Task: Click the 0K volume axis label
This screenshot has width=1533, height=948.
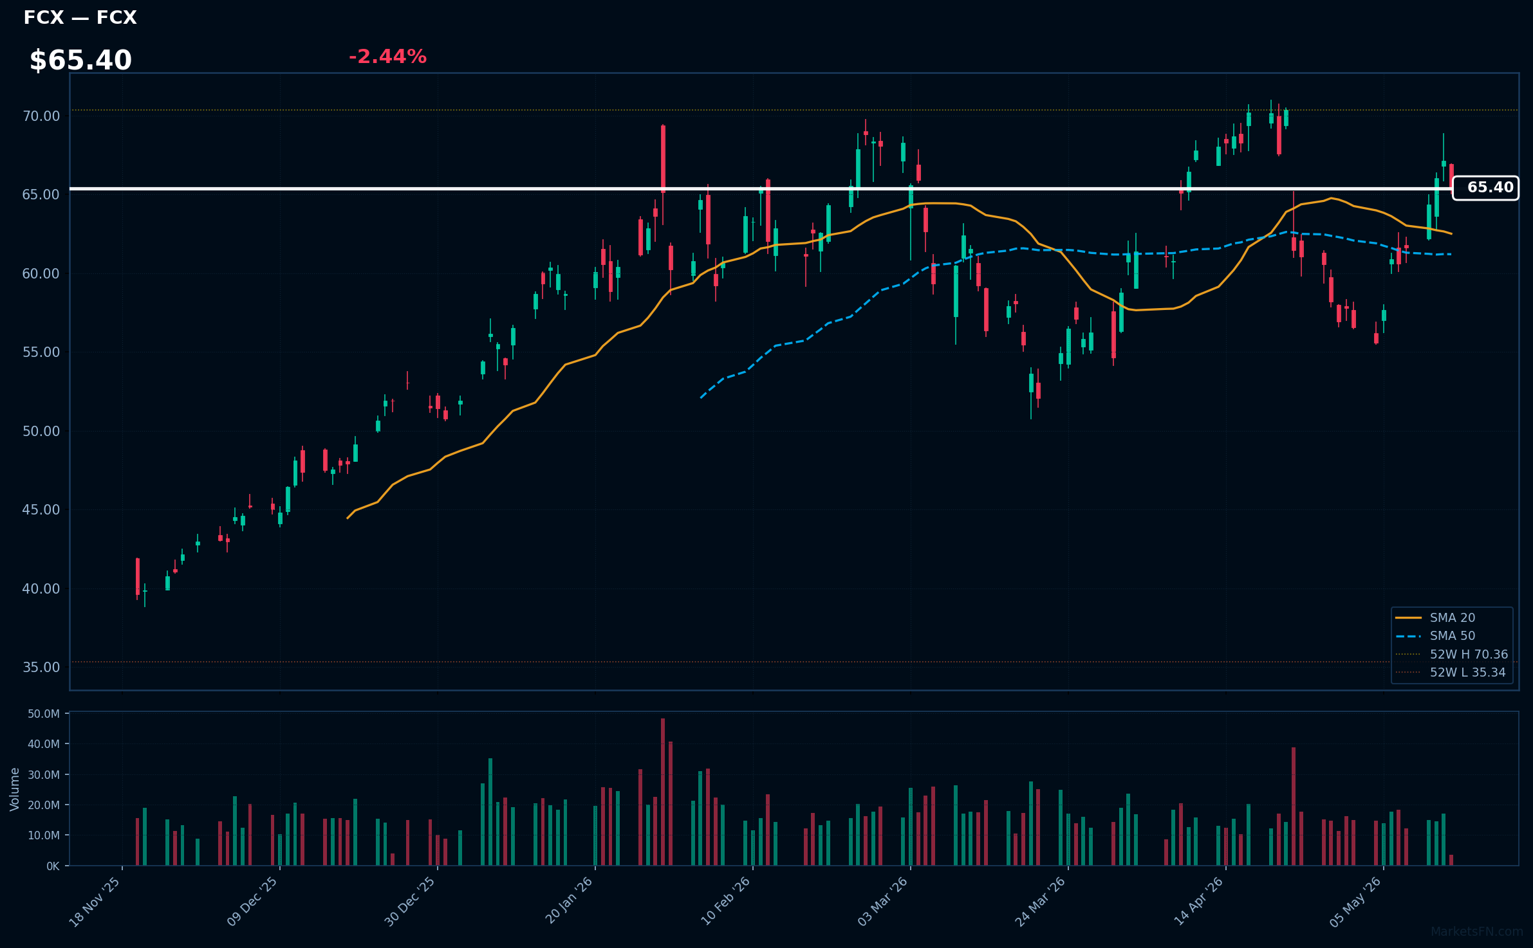Action: 53,866
